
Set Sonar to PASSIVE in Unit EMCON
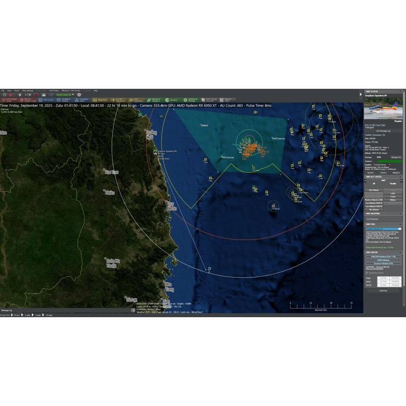(395, 281)
